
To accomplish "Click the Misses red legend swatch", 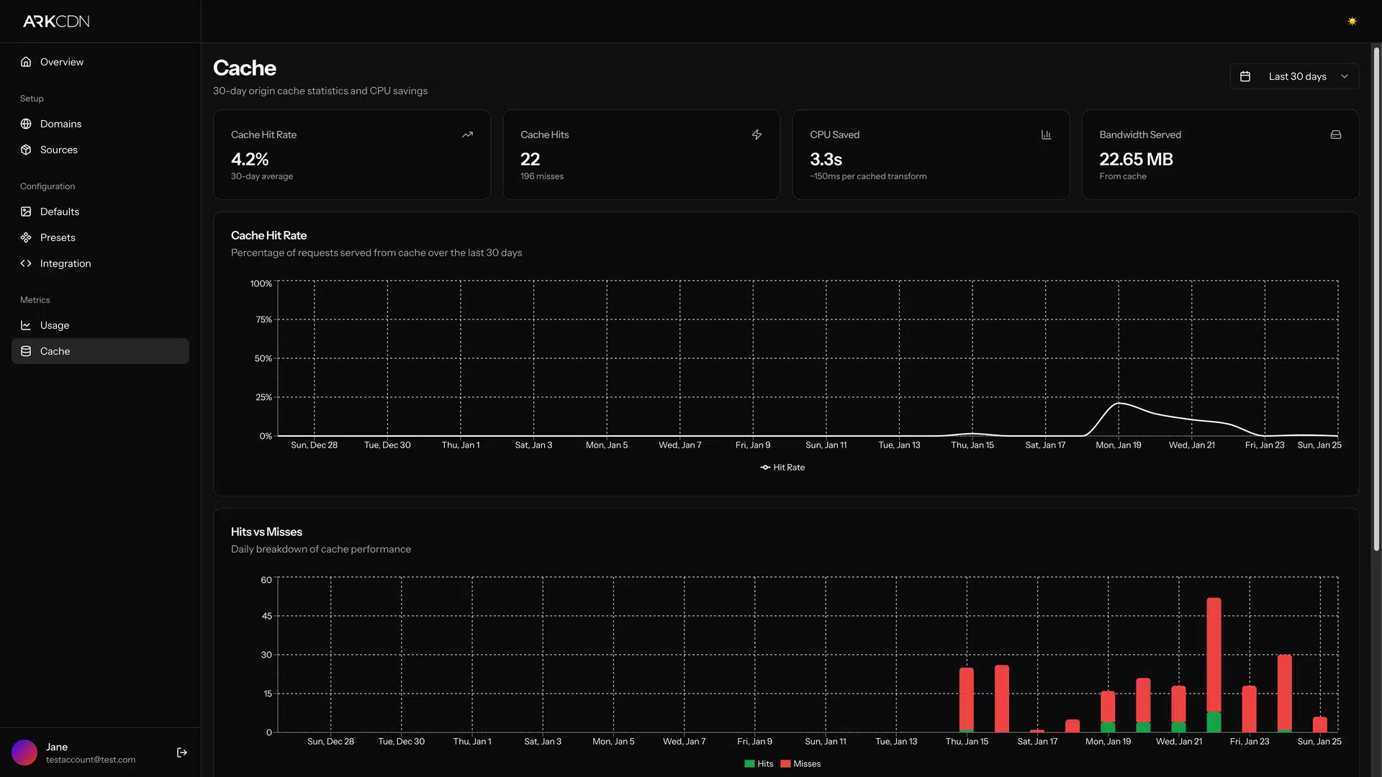I will click(x=785, y=764).
